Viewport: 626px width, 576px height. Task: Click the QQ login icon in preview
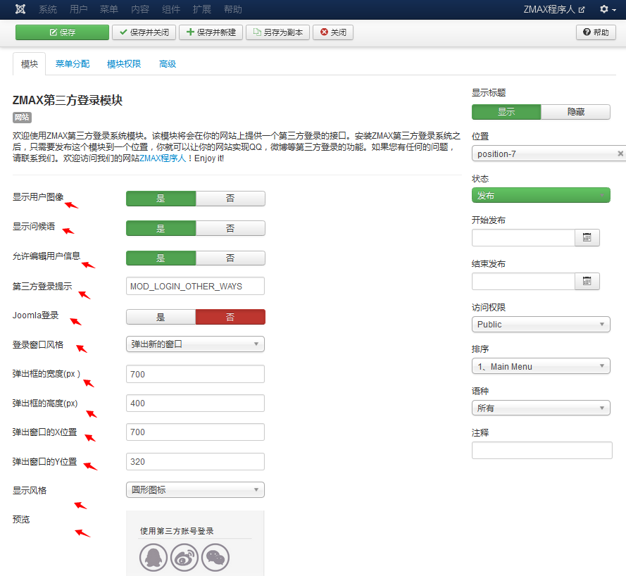pyautogui.click(x=154, y=558)
